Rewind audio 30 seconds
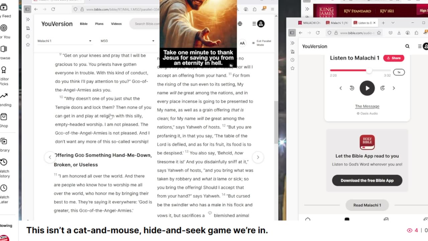 tap(352, 88)
